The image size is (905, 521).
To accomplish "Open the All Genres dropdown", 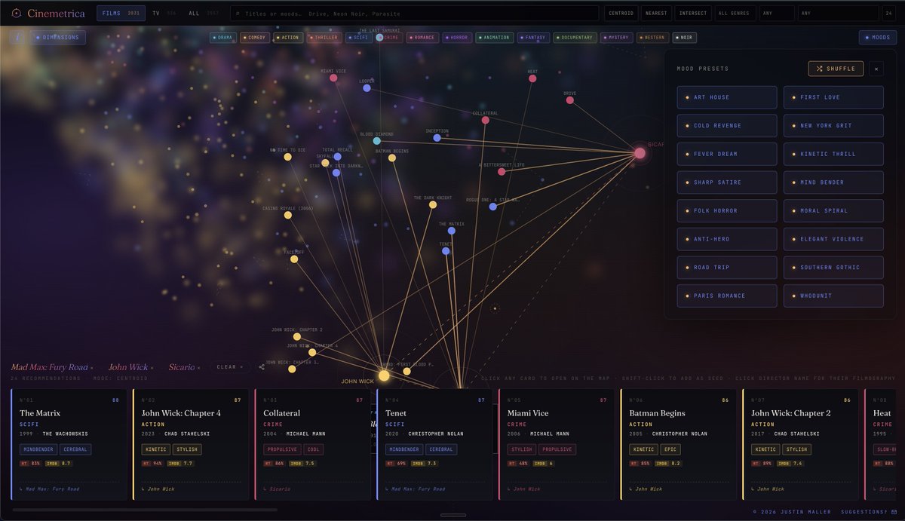I will coord(735,13).
